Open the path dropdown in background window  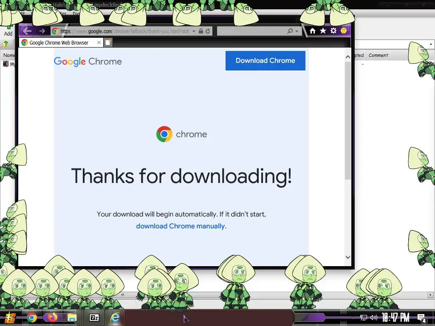(x=431, y=44)
